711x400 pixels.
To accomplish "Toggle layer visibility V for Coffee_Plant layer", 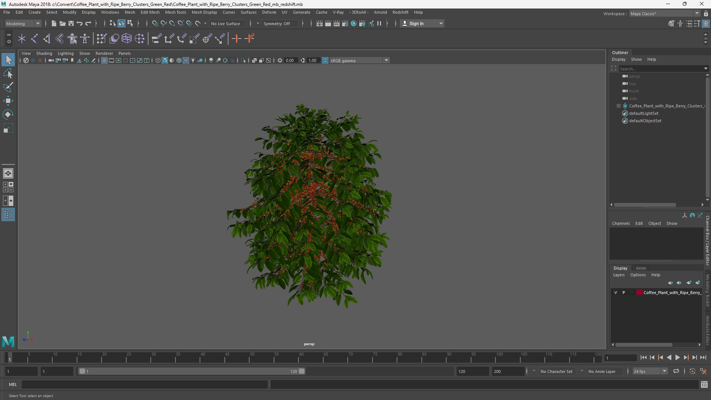I will (615, 293).
